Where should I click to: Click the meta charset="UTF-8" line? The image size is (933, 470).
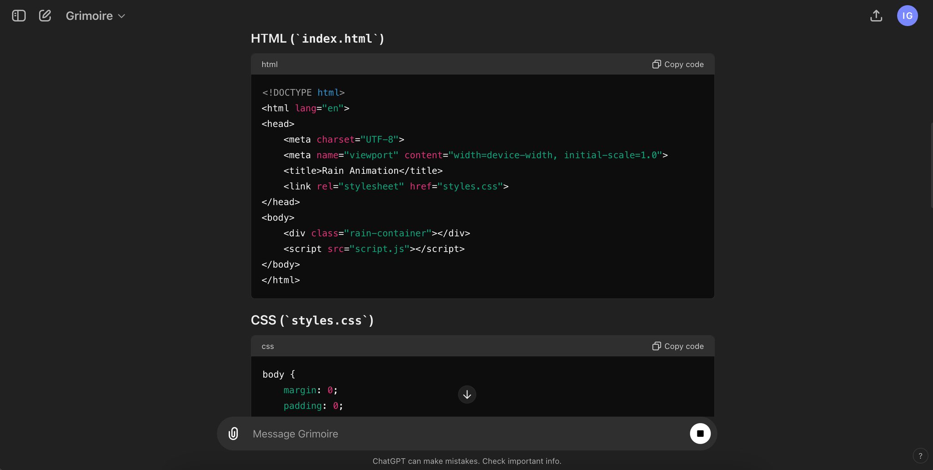click(x=344, y=140)
